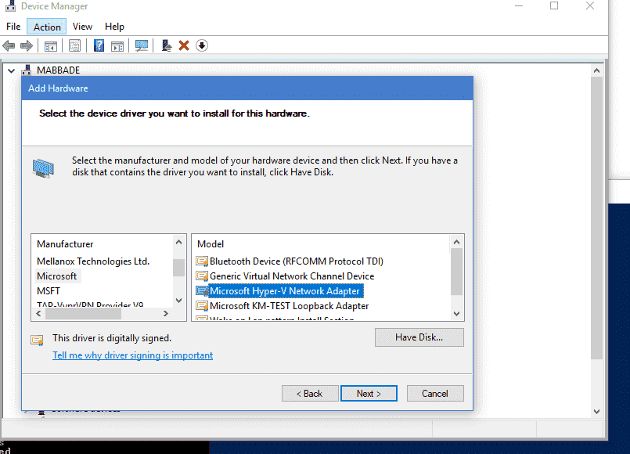
Task: Click the Back button in wizard
Action: (310, 393)
